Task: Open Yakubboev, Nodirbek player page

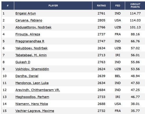Action: 32,48
